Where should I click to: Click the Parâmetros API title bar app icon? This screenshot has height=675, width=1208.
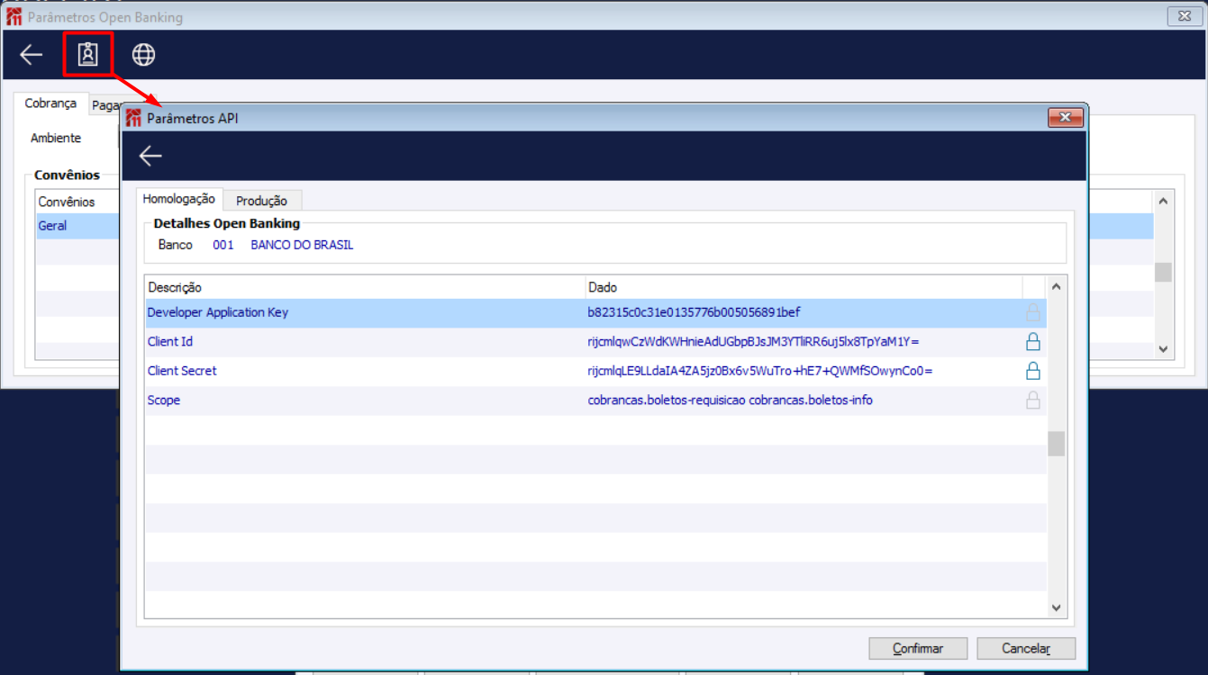(x=134, y=118)
